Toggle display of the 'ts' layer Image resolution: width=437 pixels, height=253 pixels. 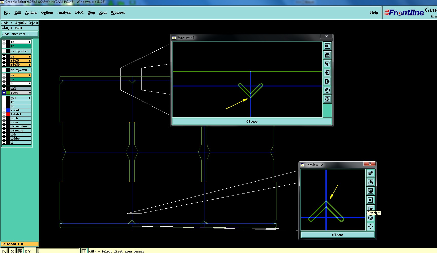pyautogui.click(x=4, y=46)
